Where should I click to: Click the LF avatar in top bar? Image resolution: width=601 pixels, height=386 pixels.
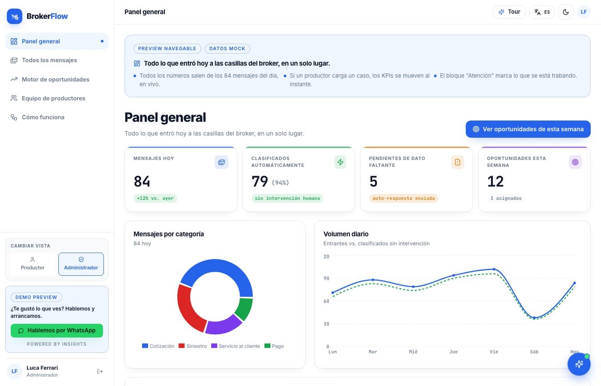(584, 12)
